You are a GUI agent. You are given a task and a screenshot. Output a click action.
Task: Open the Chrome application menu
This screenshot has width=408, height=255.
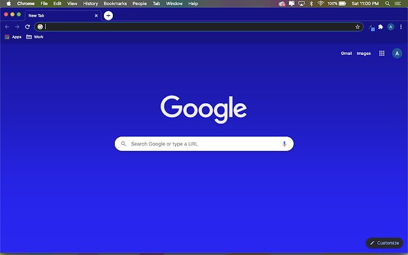(25, 3)
